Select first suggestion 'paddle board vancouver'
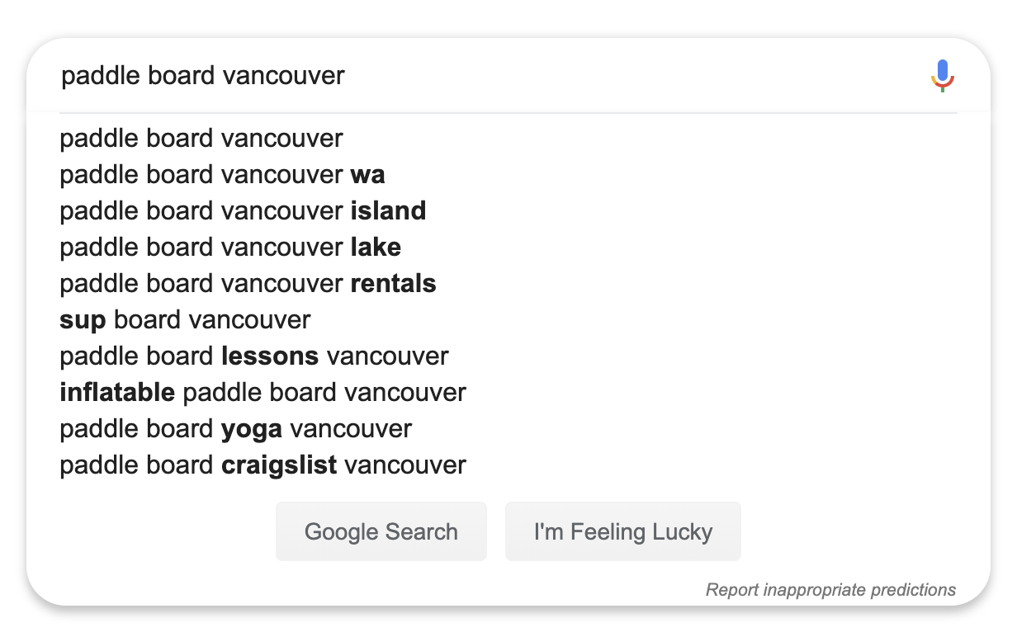This screenshot has height=637, width=1017. (201, 138)
